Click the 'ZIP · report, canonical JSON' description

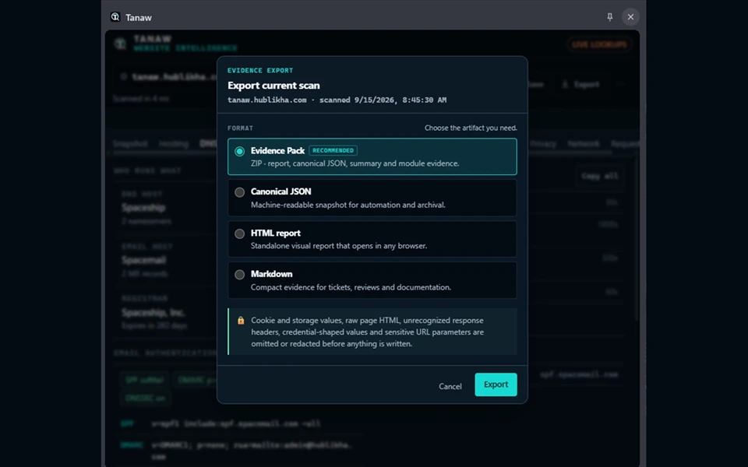[x=355, y=163]
